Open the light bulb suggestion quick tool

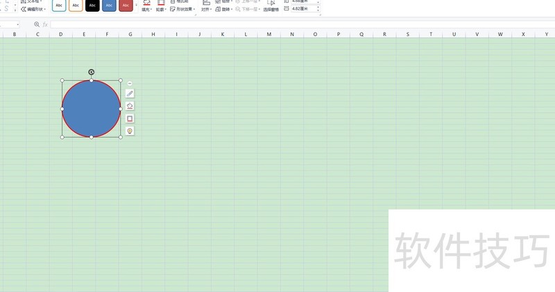[x=130, y=131]
